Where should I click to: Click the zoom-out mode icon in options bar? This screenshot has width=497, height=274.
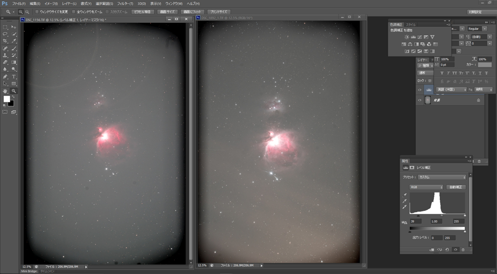27,12
